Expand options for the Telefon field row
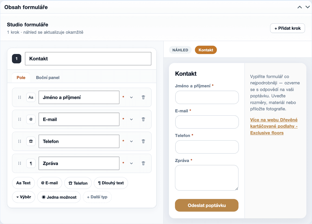The height and width of the screenshot is (224, 312). pyautogui.click(x=131, y=141)
